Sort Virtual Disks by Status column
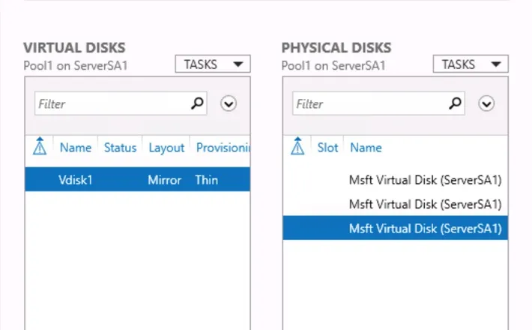The width and height of the screenshot is (532, 330). coord(120,148)
